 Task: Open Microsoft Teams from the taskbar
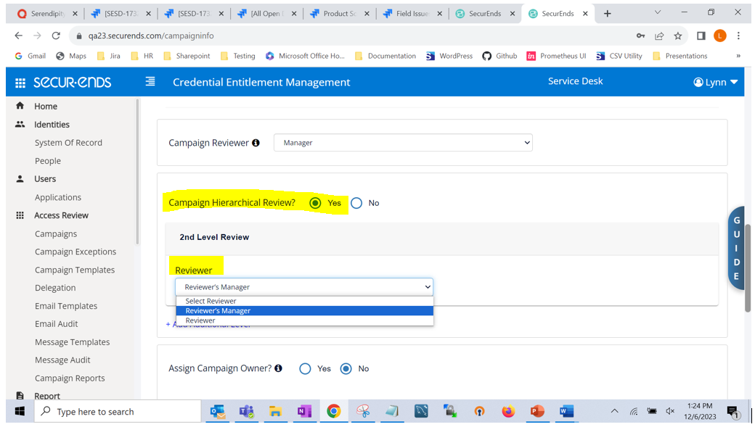(246, 411)
